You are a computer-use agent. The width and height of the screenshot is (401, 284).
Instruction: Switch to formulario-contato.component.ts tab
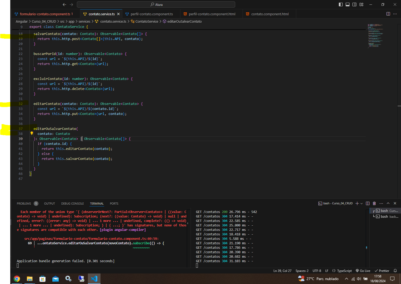tap(45, 14)
